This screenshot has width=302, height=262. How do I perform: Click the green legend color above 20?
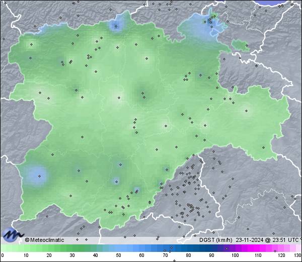[49, 248]
